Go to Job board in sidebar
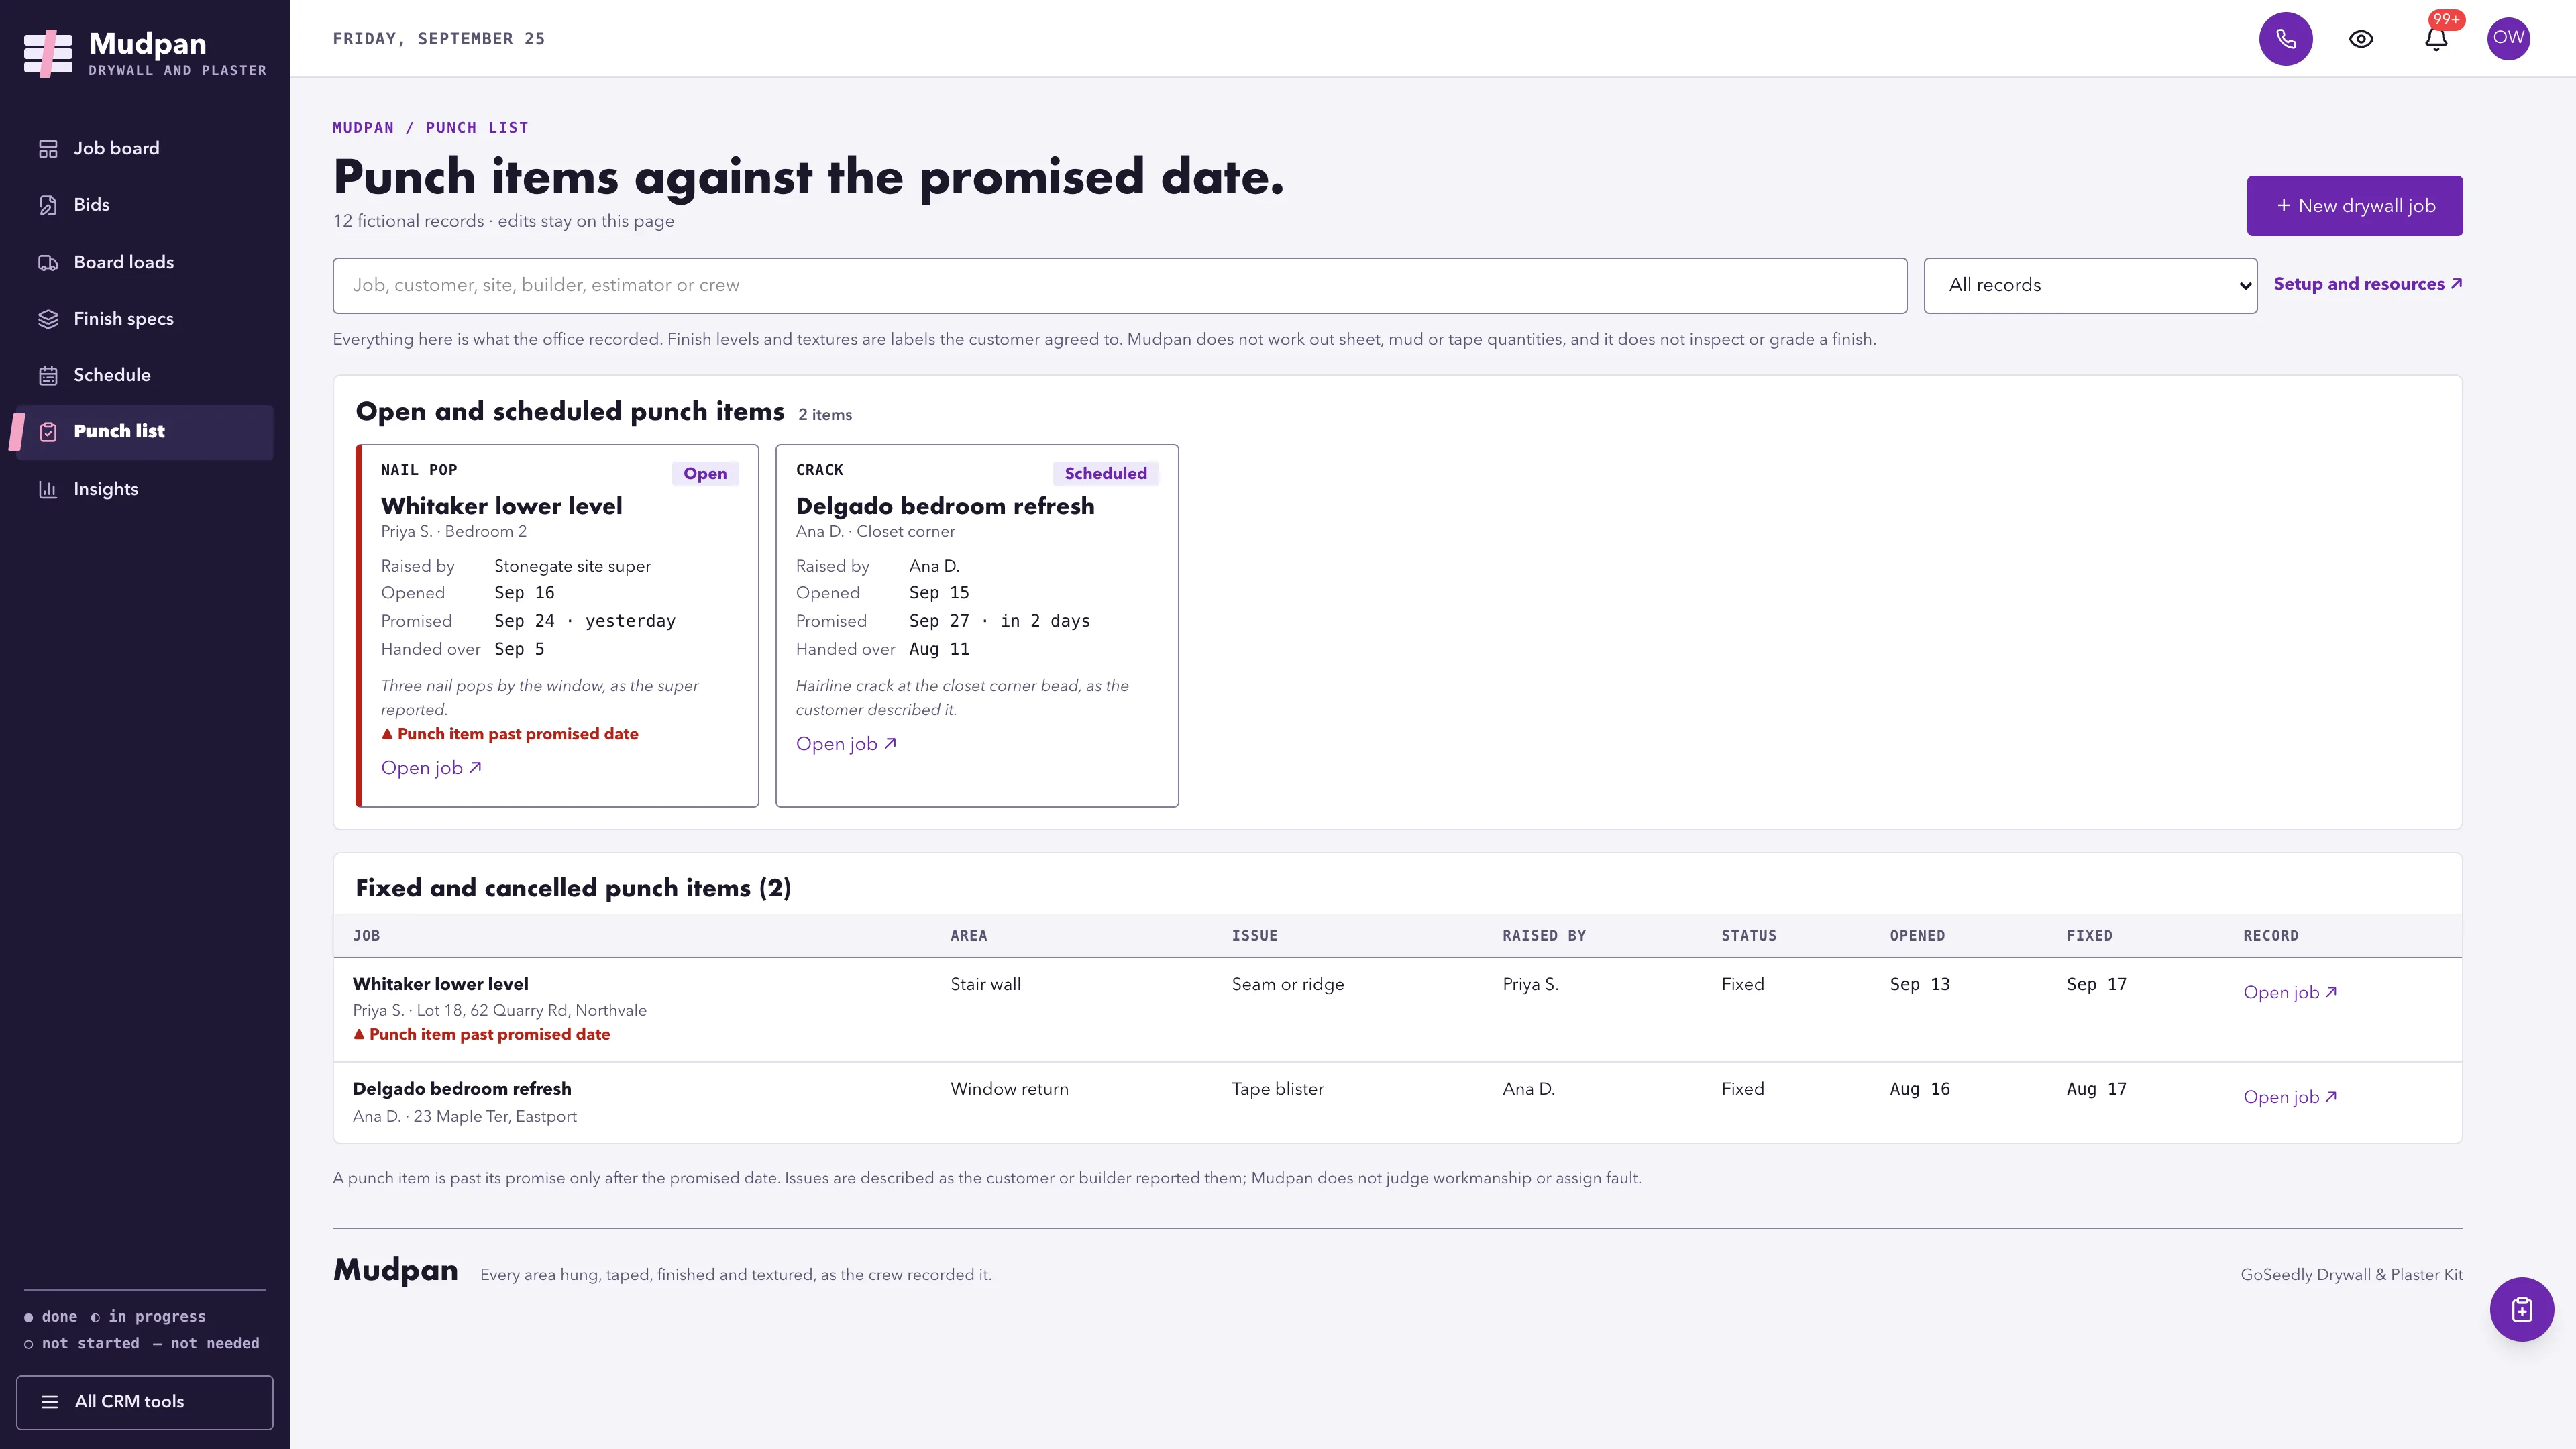The height and width of the screenshot is (1449, 2576). [x=145, y=148]
